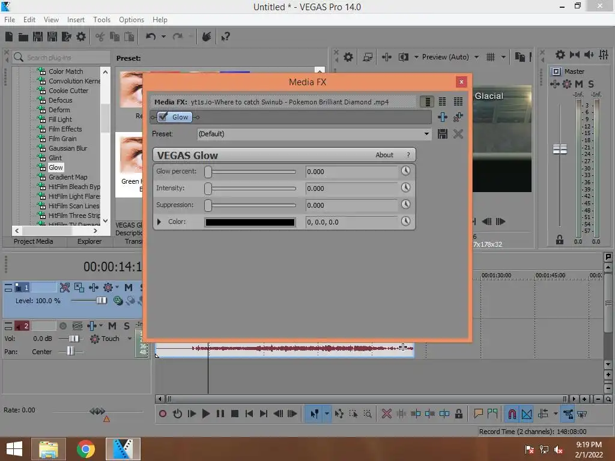Click Record button in transport bar
This screenshot has width=615, height=461.
pyautogui.click(x=163, y=414)
